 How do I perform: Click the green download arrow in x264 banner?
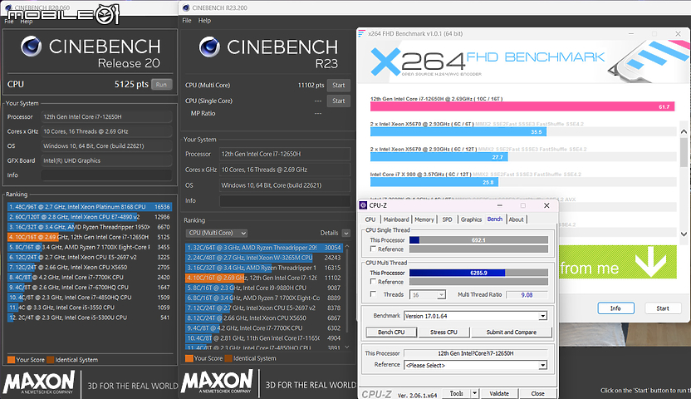(x=650, y=262)
